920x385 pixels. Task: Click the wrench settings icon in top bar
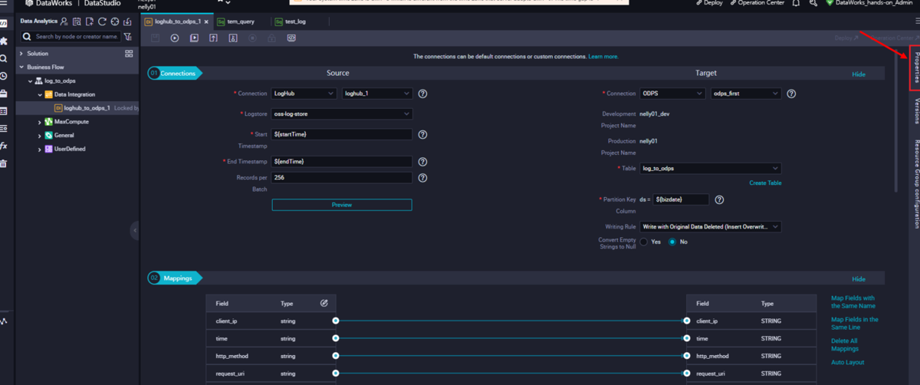click(813, 3)
